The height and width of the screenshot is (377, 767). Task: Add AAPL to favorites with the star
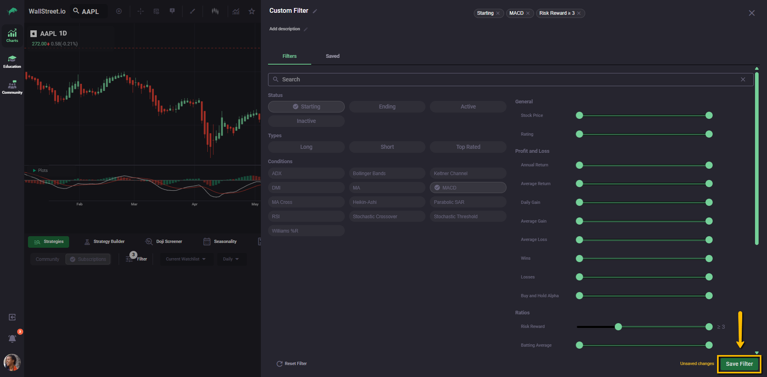pos(252,11)
